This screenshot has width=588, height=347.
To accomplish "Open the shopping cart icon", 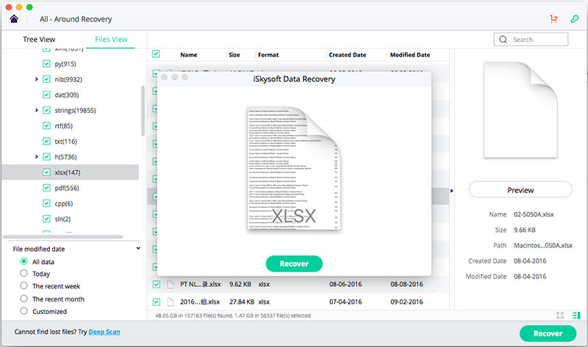I will pos(553,19).
